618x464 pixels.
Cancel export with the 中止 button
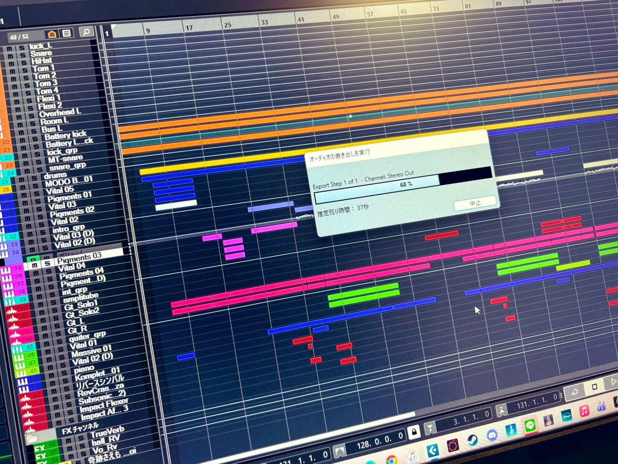coord(474,204)
